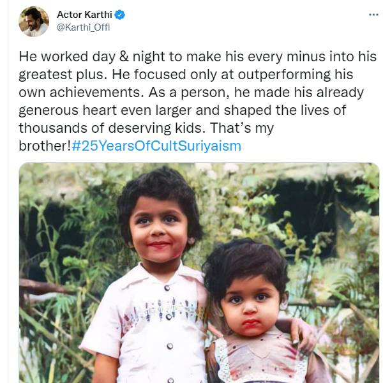Click the word "brother!" before the hashtag

45,146
